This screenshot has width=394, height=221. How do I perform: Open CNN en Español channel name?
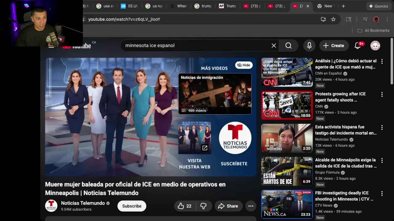click(x=328, y=73)
